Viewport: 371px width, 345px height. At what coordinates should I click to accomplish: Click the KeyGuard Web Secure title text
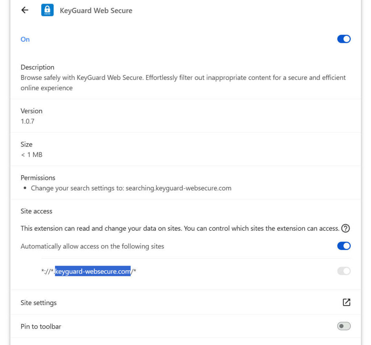[x=96, y=10]
